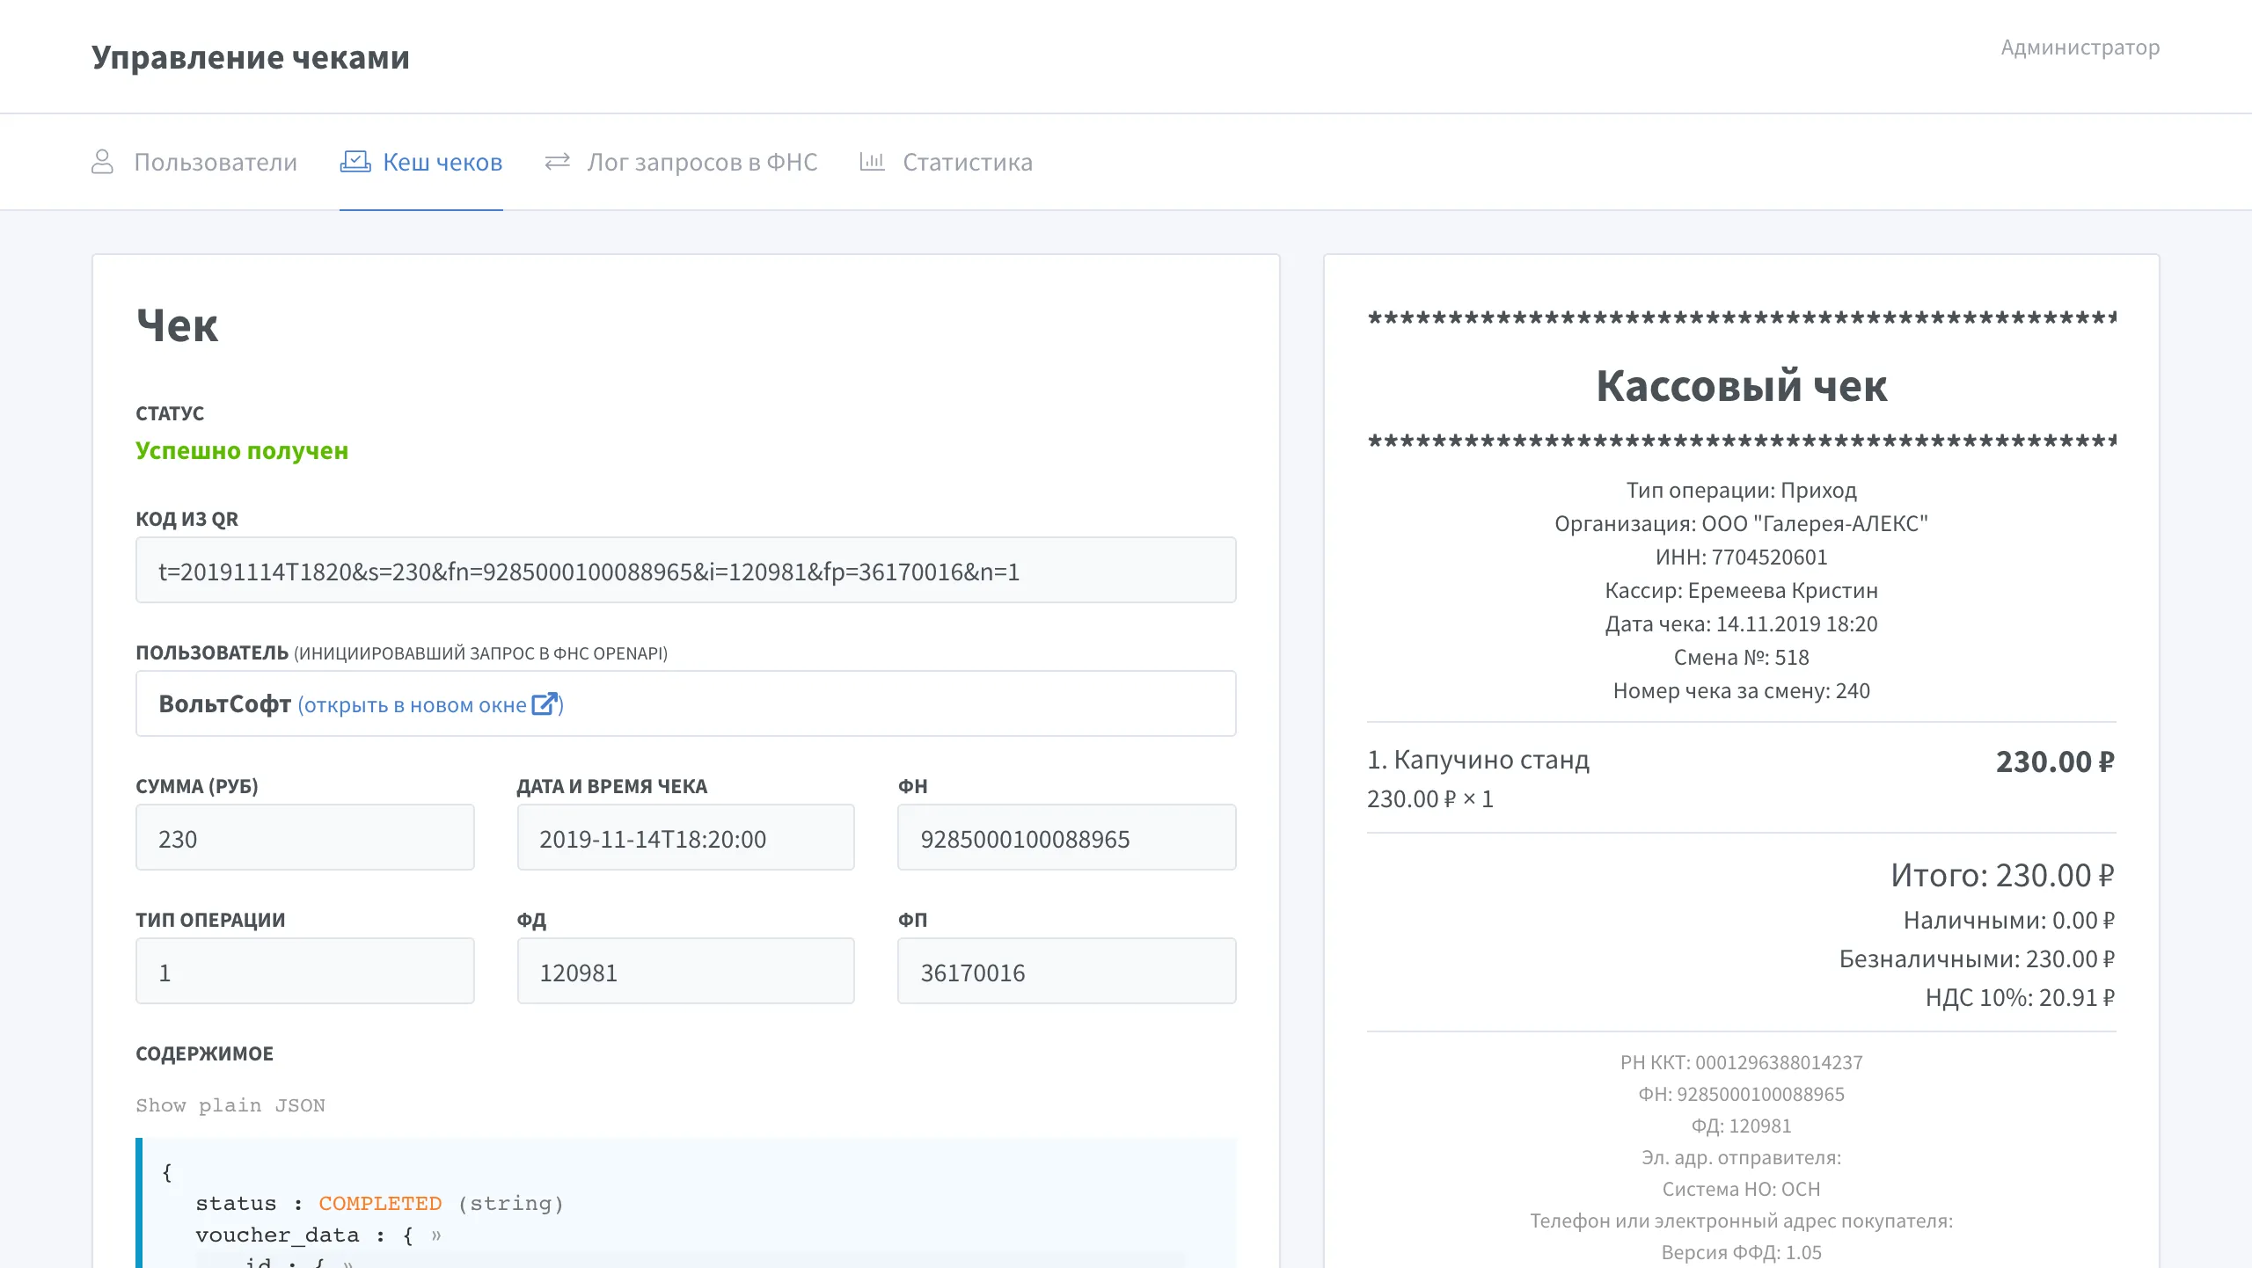Switch to the Пользователи tab
This screenshot has height=1268, width=2252.
pyautogui.click(x=216, y=161)
